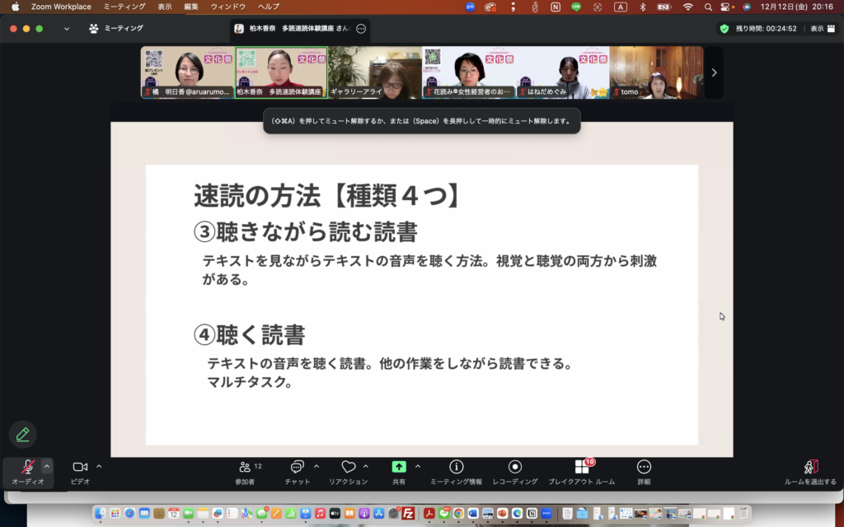Open the ウィンドウ menu in menu bar

228,7
